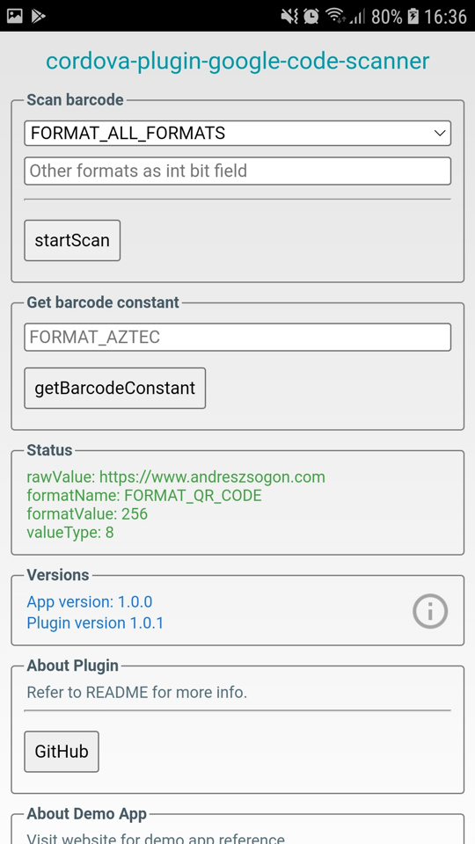Tap the dropdown chevron arrow of format selector
The image size is (475, 844).
click(440, 133)
